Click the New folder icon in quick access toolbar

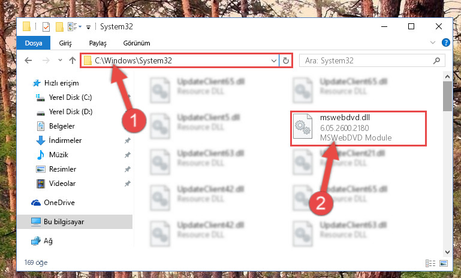click(x=59, y=27)
